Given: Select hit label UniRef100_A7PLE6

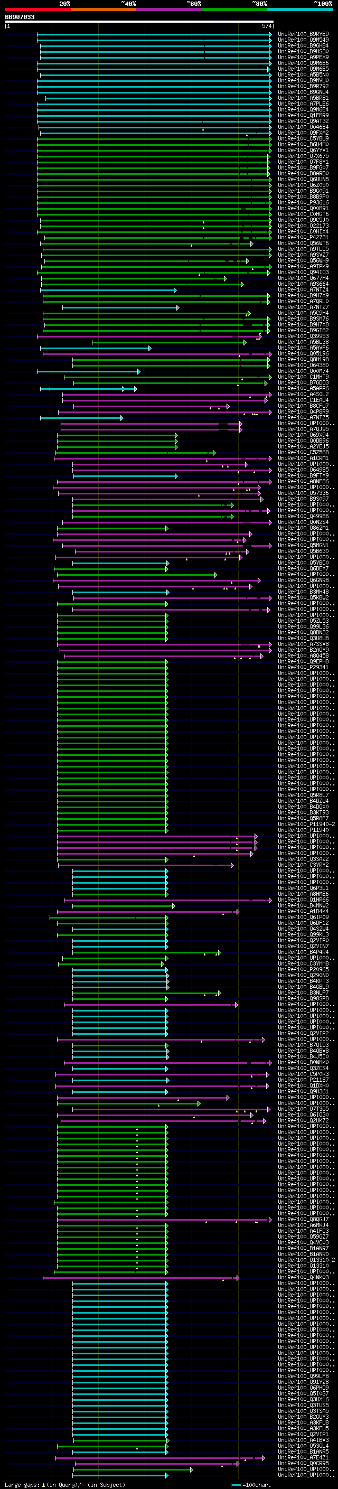Looking at the screenshot, I should (303, 104).
